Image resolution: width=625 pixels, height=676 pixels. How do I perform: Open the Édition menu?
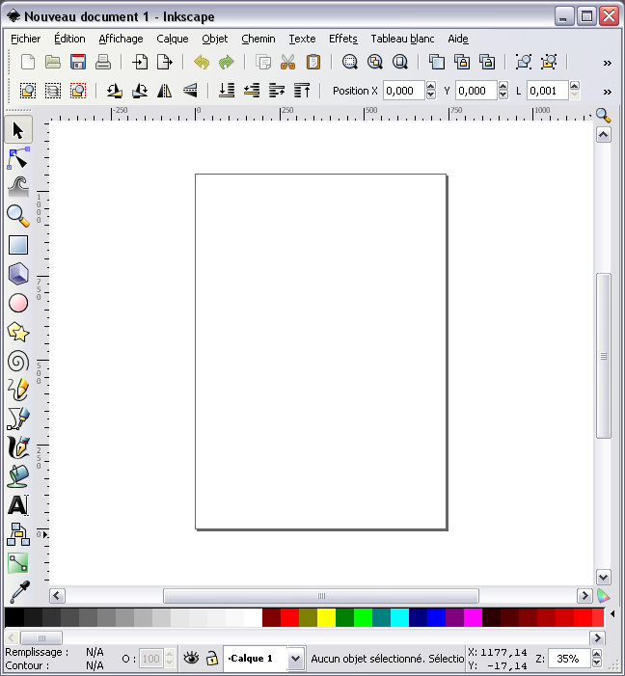click(x=69, y=39)
